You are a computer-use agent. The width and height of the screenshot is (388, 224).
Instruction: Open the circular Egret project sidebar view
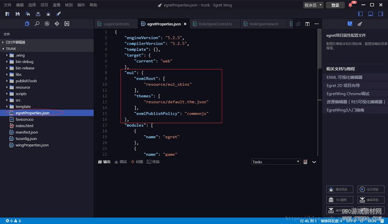tap(47, 24)
